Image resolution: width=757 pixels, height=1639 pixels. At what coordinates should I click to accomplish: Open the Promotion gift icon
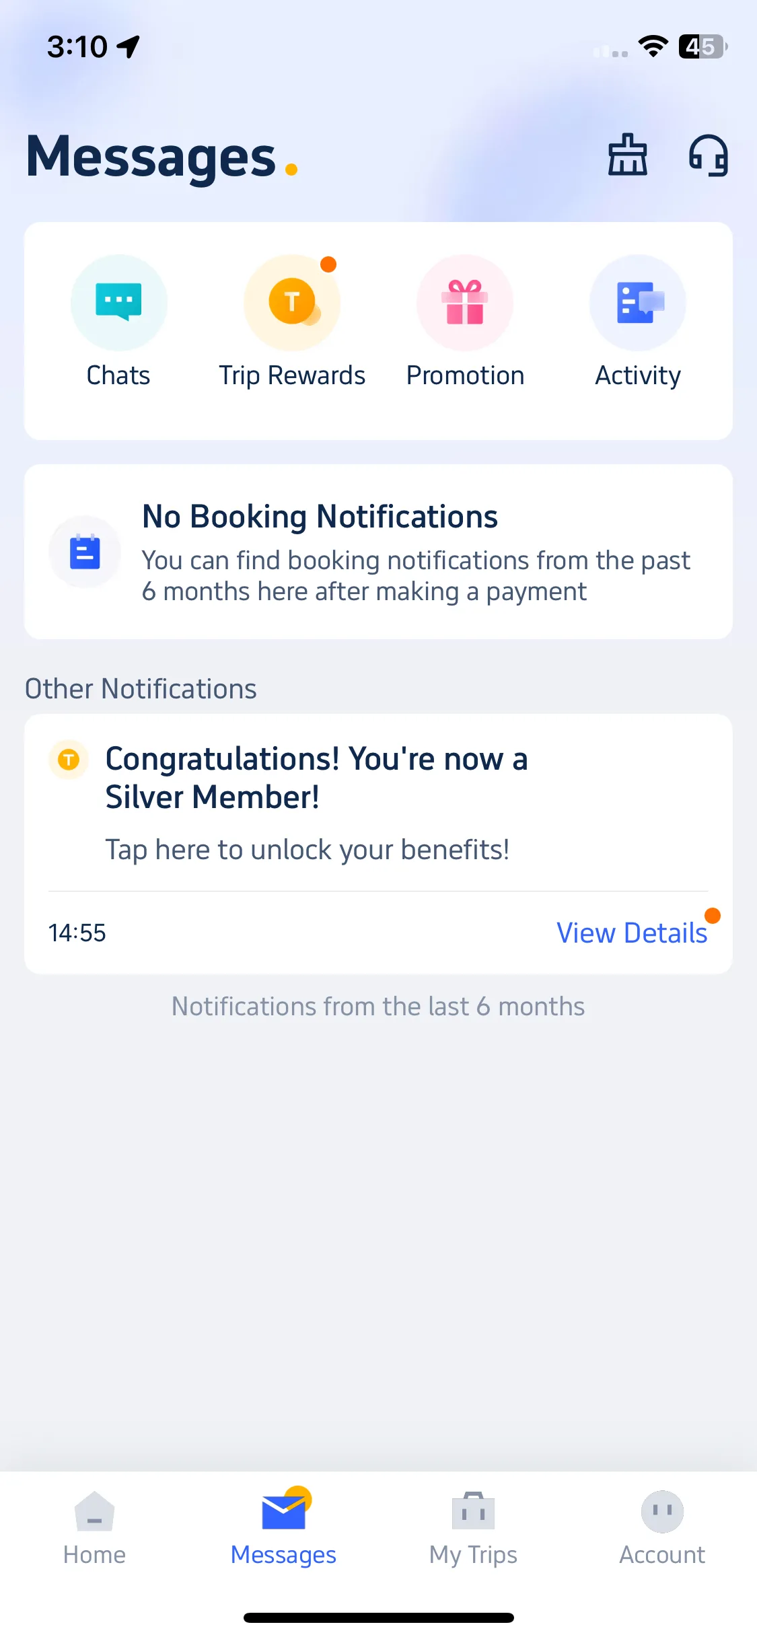(465, 303)
